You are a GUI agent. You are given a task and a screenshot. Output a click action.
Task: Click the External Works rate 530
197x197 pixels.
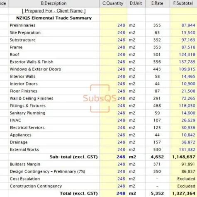click(x=157, y=150)
